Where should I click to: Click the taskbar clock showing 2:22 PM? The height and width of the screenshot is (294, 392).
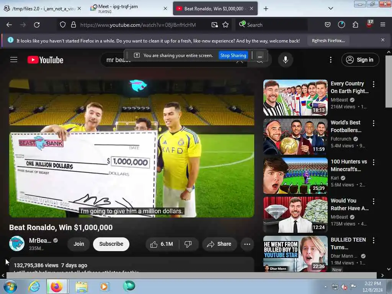(x=372, y=287)
